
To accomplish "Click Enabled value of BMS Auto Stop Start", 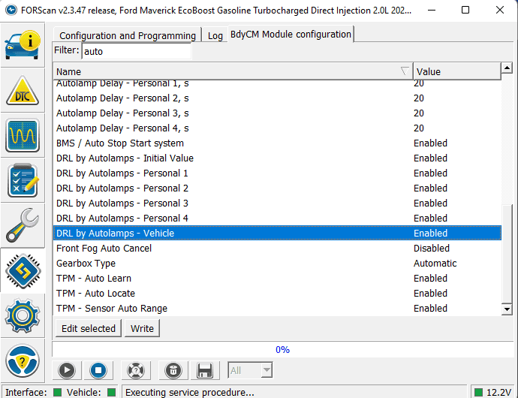I will point(430,143).
